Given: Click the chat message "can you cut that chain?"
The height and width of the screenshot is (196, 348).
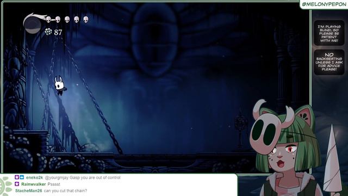Looking at the screenshot, I should point(65,191).
